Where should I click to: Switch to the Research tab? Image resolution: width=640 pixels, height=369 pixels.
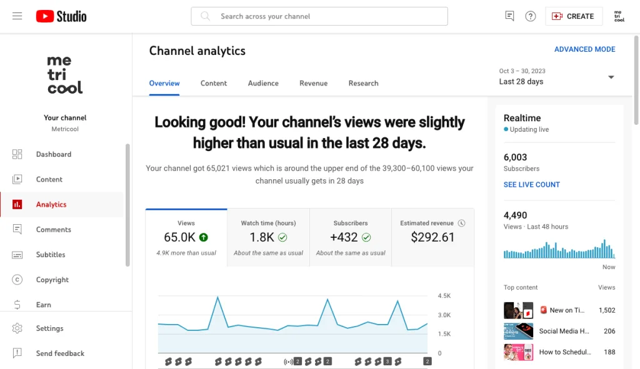click(363, 83)
